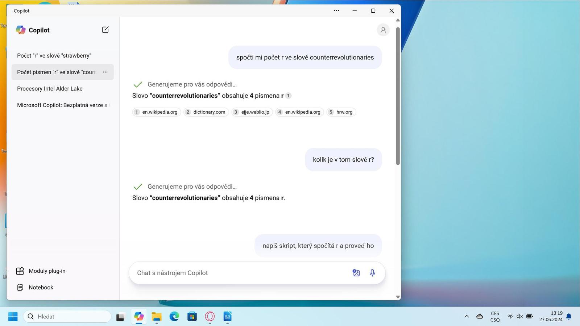Maximize the Copilot window
This screenshot has height=326, width=580.
click(373, 11)
